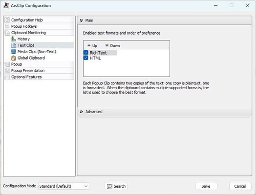Save the configuration

(x=206, y=186)
